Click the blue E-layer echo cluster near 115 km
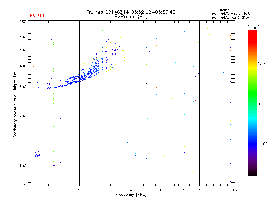276x207 pixels. [38, 155]
